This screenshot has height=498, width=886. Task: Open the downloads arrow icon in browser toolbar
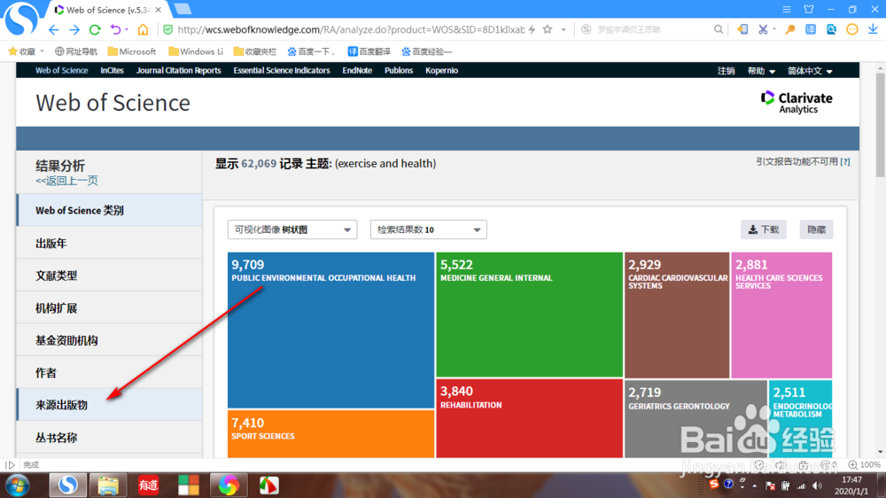pos(873,29)
